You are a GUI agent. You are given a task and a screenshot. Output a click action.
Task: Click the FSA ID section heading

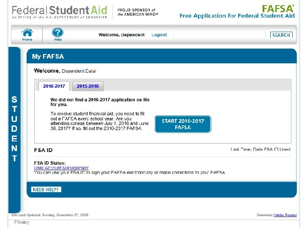click(x=43, y=150)
